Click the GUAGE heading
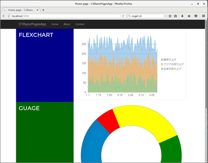Screen dimensions: 208x163 tap(29, 108)
